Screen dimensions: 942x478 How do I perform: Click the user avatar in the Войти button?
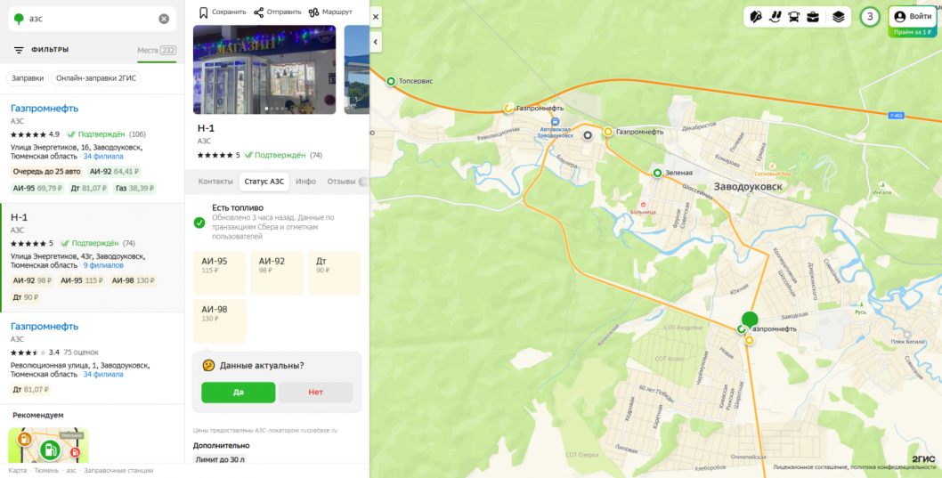point(899,17)
